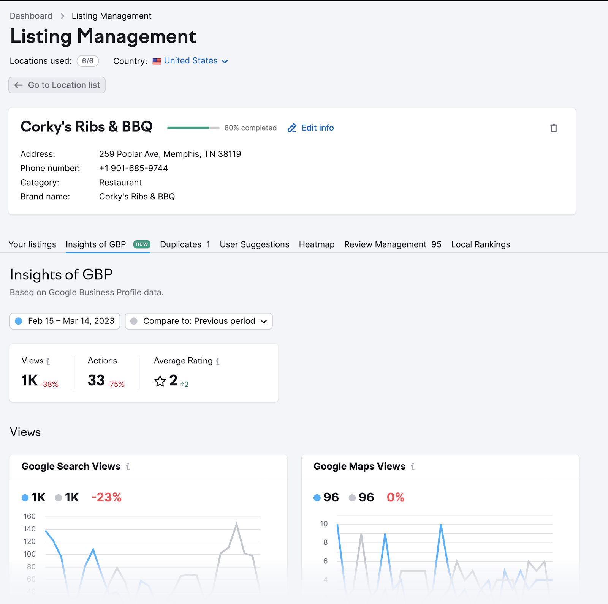Image resolution: width=608 pixels, height=604 pixels.
Task: Click info icon next to Google Search Views
Action: (128, 467)
